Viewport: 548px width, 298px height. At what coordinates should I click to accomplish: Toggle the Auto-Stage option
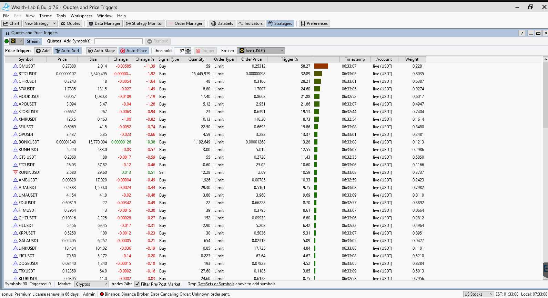click(x=102, y=51)
